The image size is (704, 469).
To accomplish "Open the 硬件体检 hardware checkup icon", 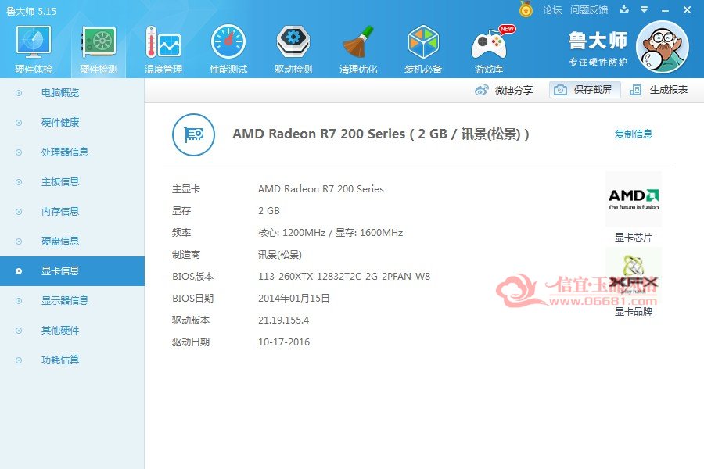I will coord(34,42).
